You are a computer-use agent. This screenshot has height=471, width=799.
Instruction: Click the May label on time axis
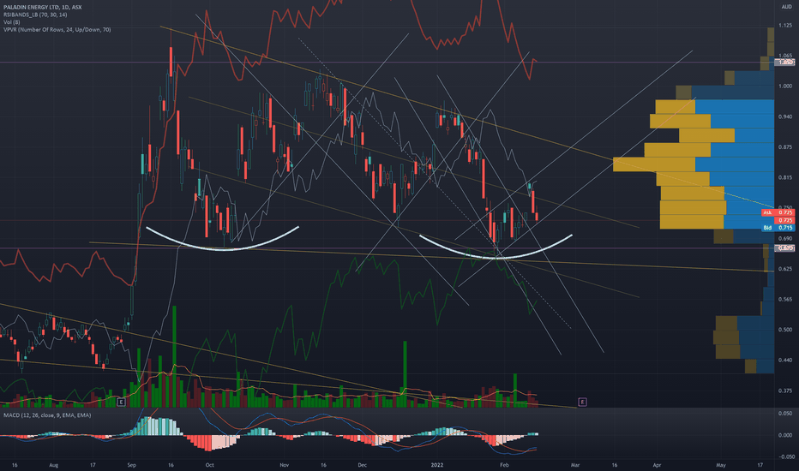pos(720,465)
